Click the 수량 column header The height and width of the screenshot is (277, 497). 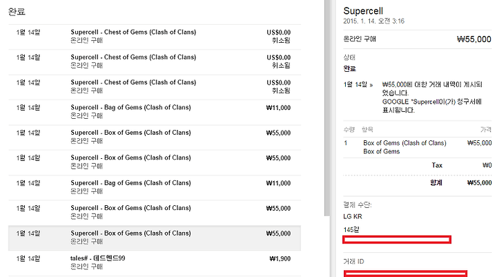pos(349,129)
